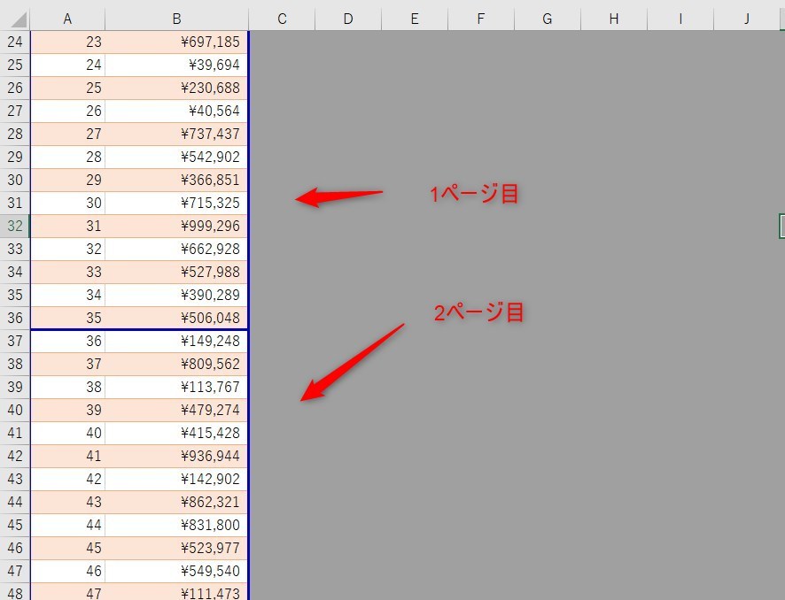Select column F header
The width and height of the screenshot is (785, 600).
(480, 19)
